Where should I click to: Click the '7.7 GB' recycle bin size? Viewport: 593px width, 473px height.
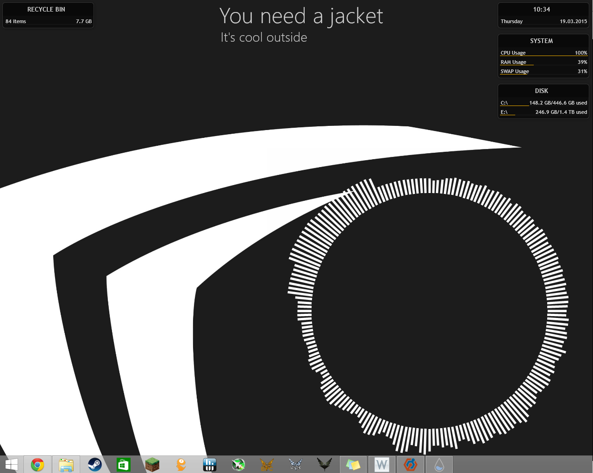(x=84, y=21)
